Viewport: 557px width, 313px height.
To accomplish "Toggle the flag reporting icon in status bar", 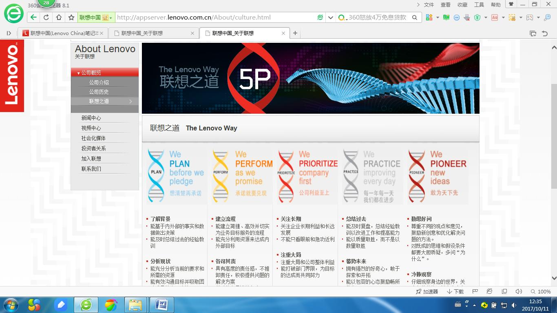I will coord(475,291).
